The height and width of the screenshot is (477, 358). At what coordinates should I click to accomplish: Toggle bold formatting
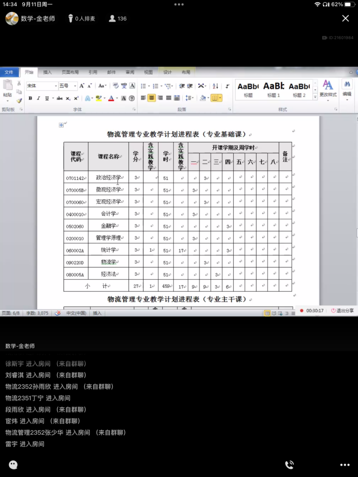[x=30, y=98]
